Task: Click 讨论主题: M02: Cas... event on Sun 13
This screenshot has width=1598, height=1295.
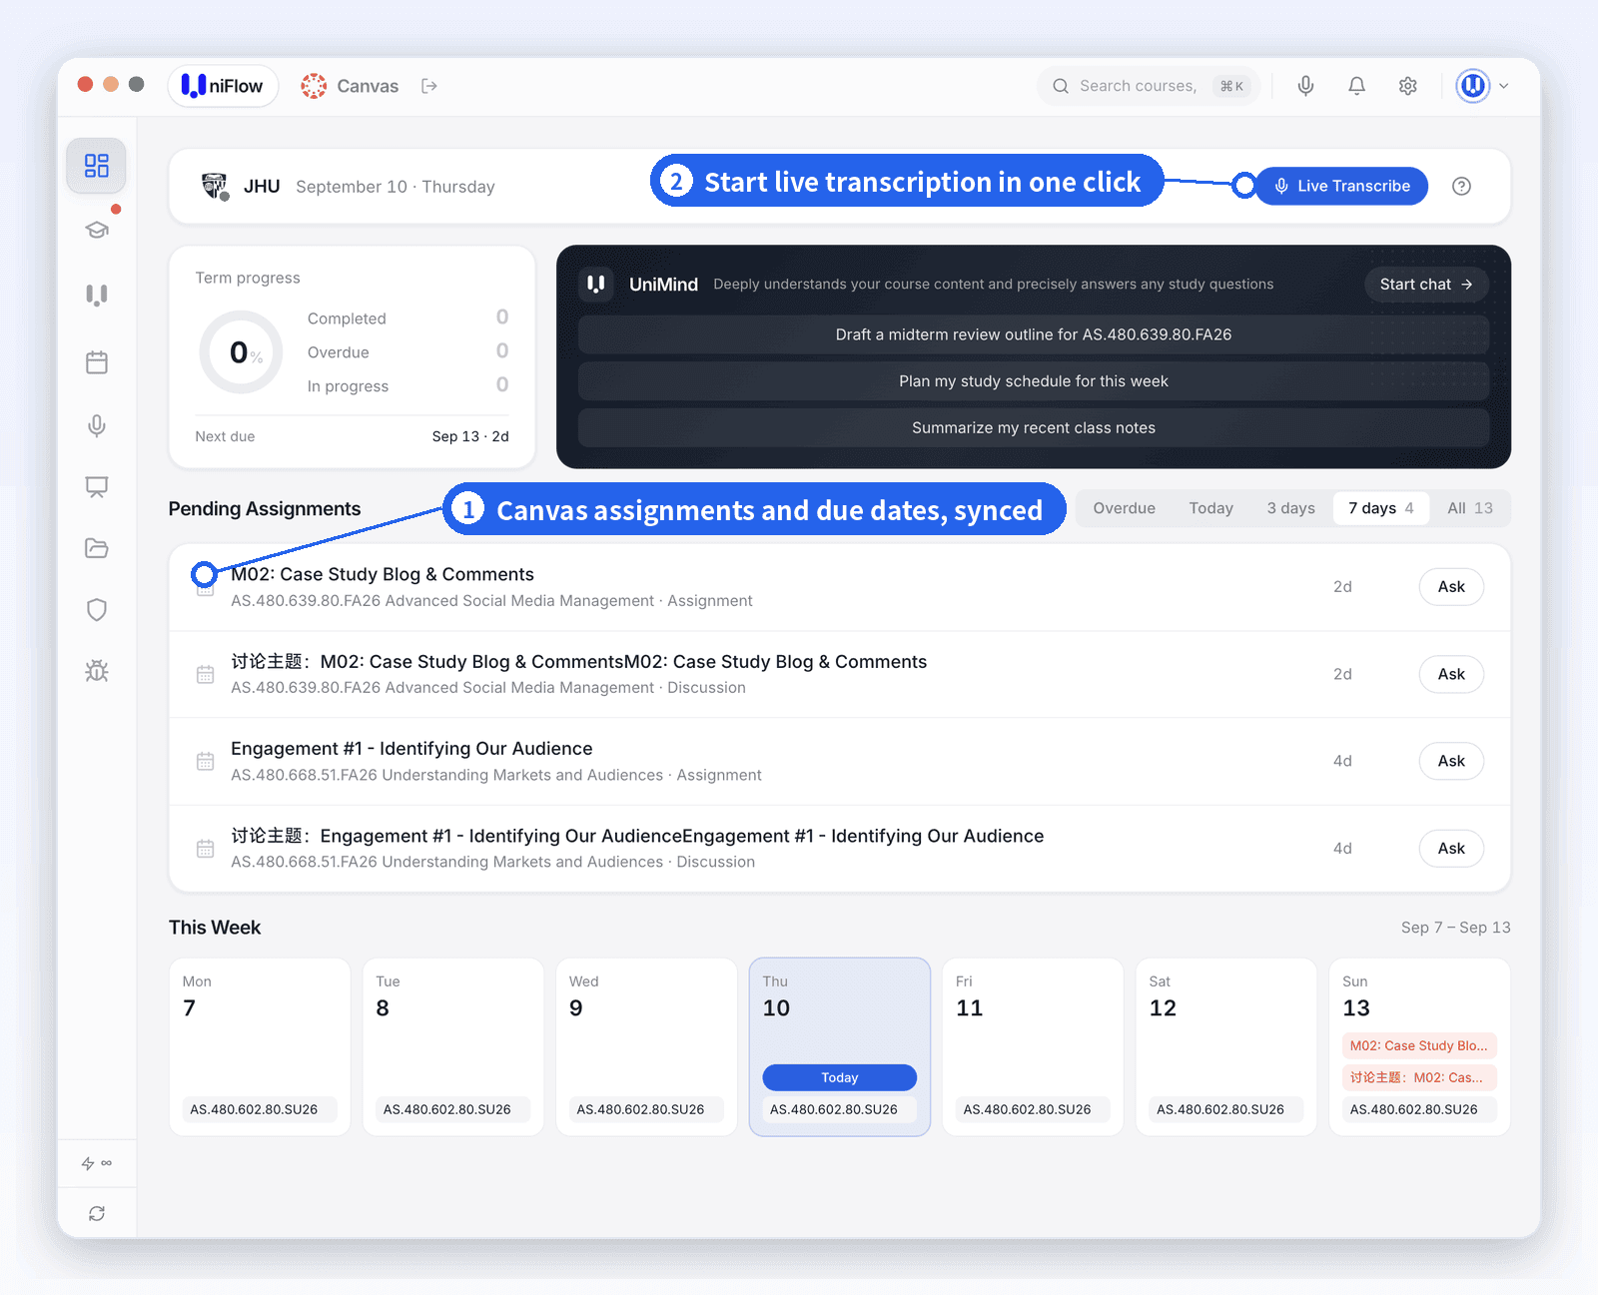Action: click(x=1419, y=1077)
